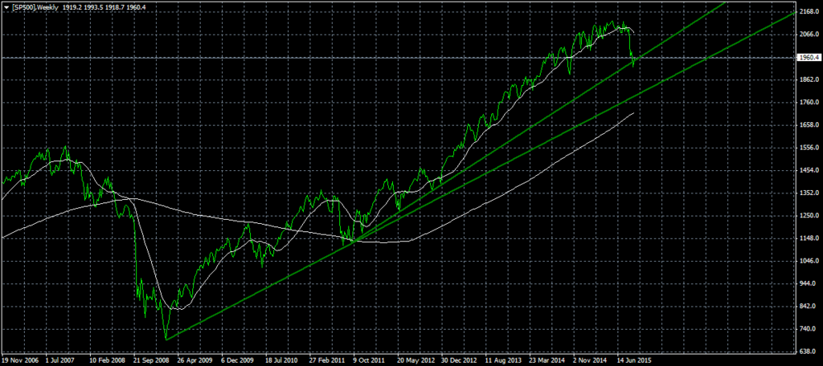Click the 19 Nov 2006 date label

pyautogui.click(x=21, y=360)
